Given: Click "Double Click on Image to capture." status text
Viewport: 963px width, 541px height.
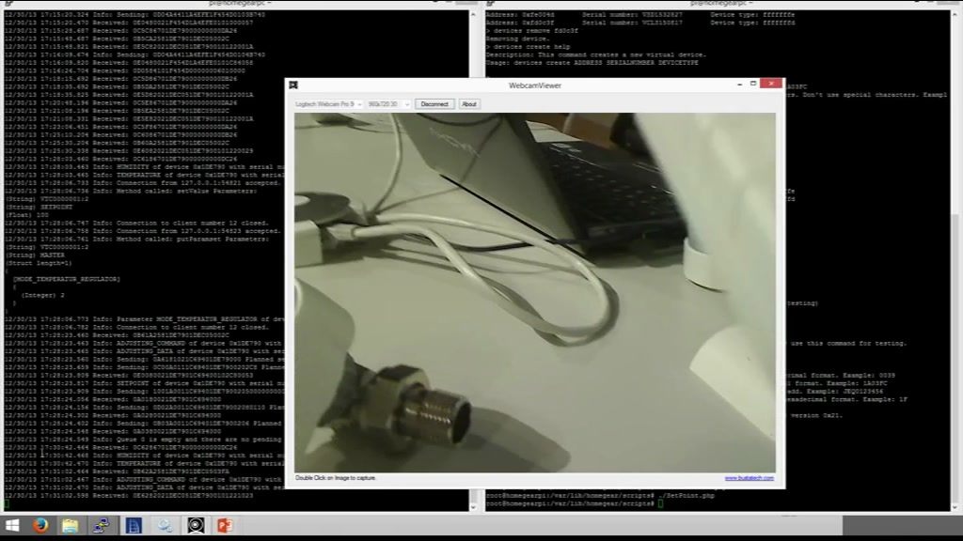Looking at the screenshot, I should point(336,478).
